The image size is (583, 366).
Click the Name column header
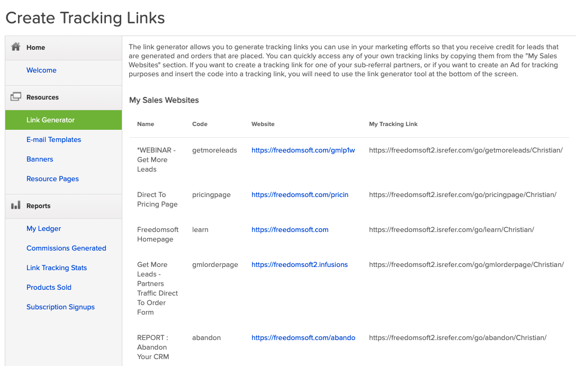click(x=145, y=124)
